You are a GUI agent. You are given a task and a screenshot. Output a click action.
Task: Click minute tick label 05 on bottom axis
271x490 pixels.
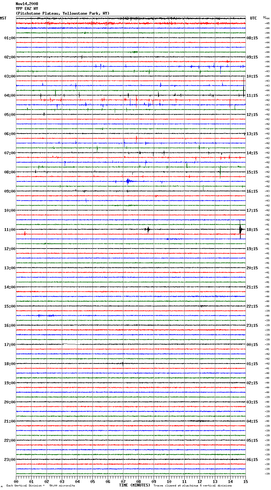[92, 481]
